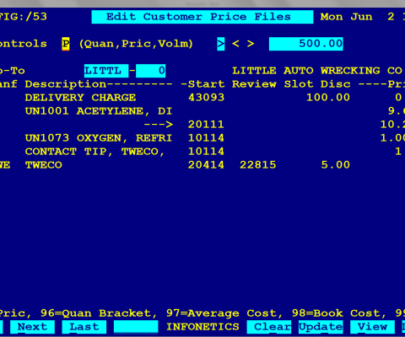Click the ---> continuation arrow
The image size is (405, 337).
158,125
